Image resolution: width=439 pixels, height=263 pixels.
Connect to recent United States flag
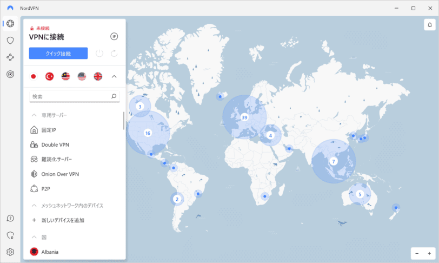point(82,76)
